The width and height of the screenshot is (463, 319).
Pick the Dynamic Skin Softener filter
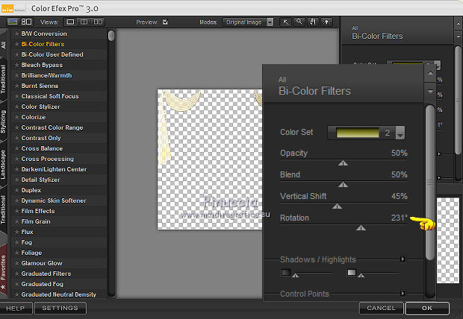pos(54,200)
